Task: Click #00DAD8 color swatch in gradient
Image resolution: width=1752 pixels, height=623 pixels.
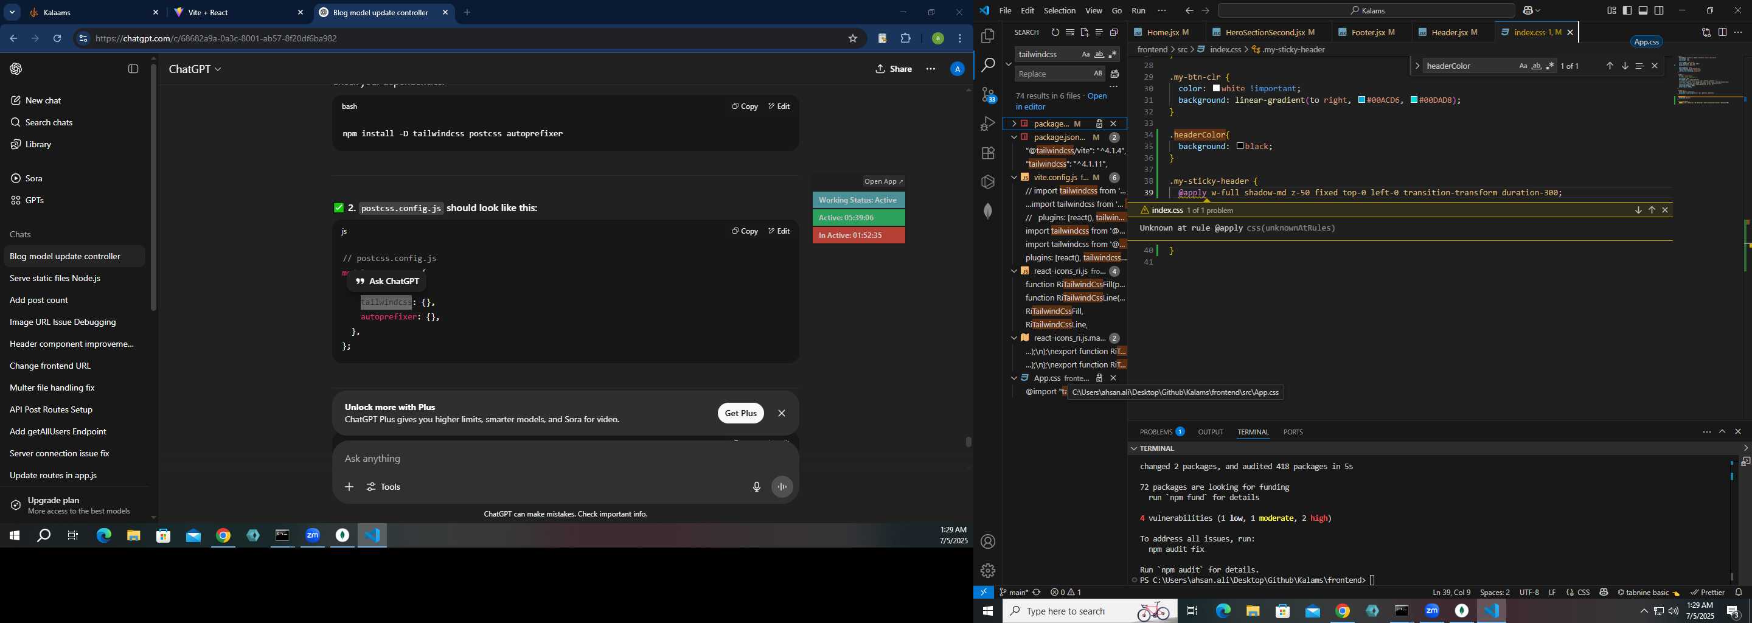Action: point(1414,100)
